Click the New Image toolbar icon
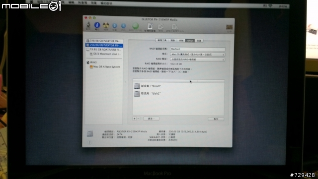The height and width of the screenshot is (179, 318). coord(150,26)
